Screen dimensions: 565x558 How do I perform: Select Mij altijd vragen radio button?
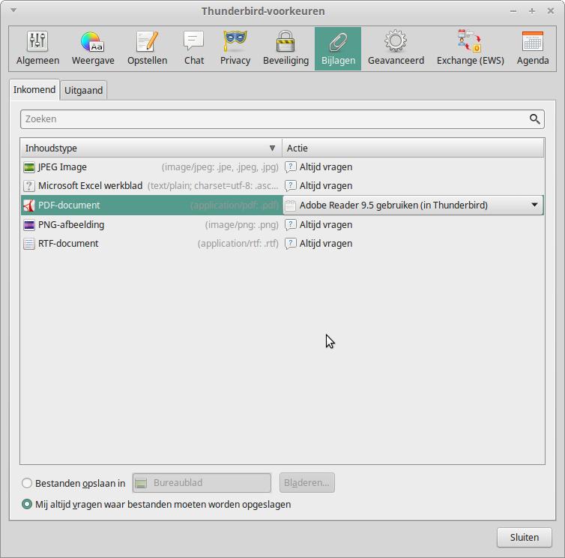click(x=27, y=504)
